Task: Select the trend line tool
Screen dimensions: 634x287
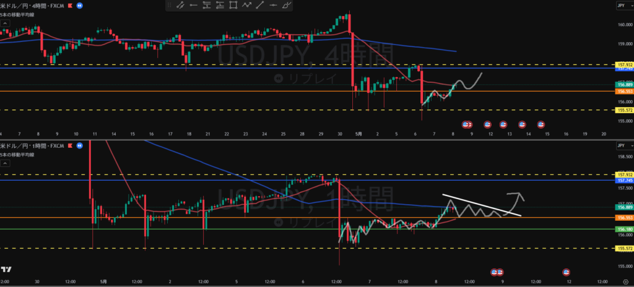Action: point(260,5)
